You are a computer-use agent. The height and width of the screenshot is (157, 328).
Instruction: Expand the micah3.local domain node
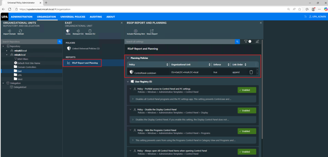coord(7,50)
